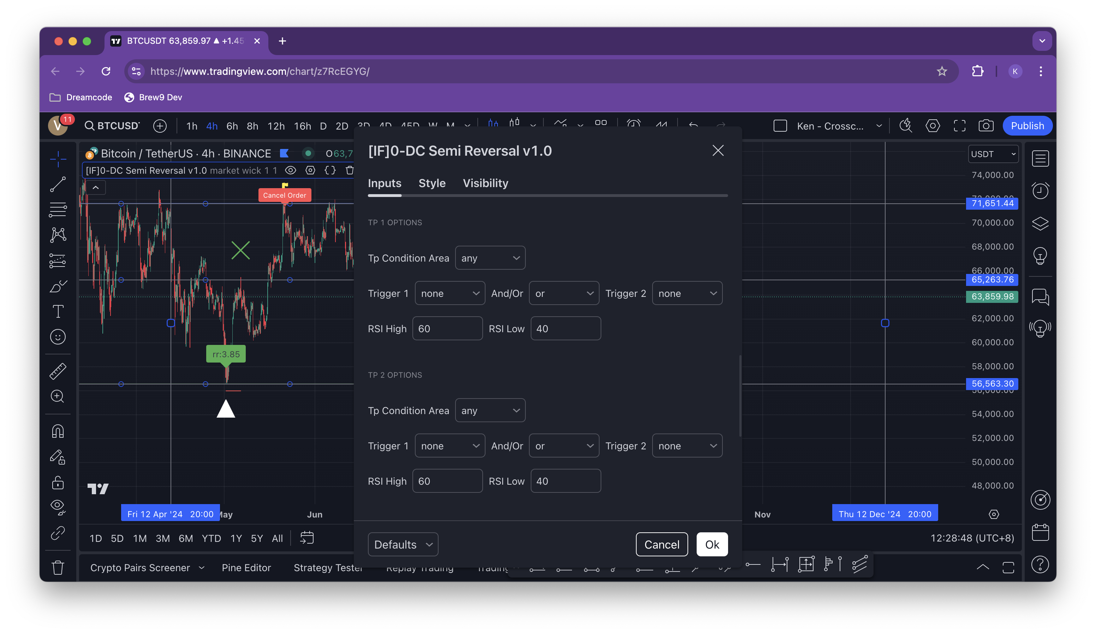Select the Text annotation tool
This screenshot has width=1096, height=634.
click(58, 311)
